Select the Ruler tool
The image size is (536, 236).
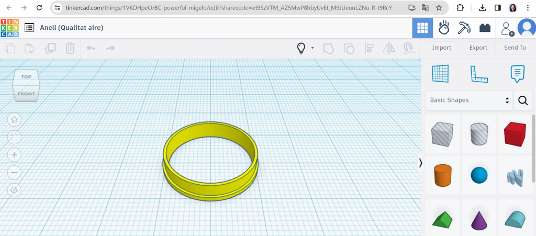(478, 74)
